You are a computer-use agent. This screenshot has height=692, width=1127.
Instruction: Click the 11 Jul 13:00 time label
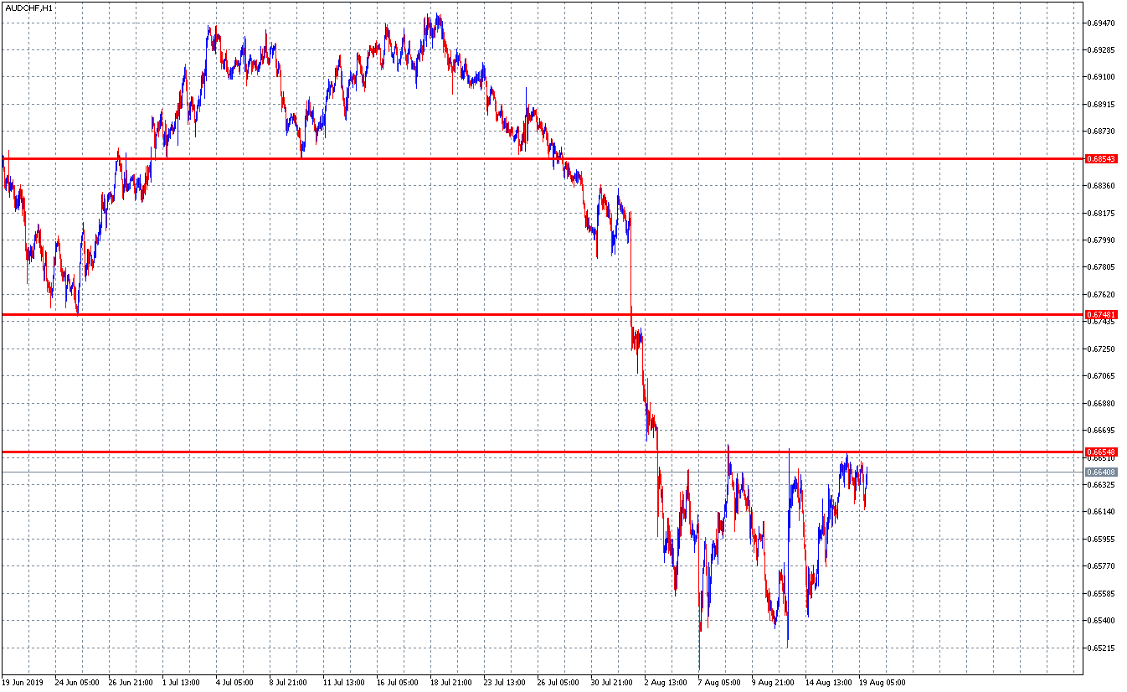coord(345,683)
